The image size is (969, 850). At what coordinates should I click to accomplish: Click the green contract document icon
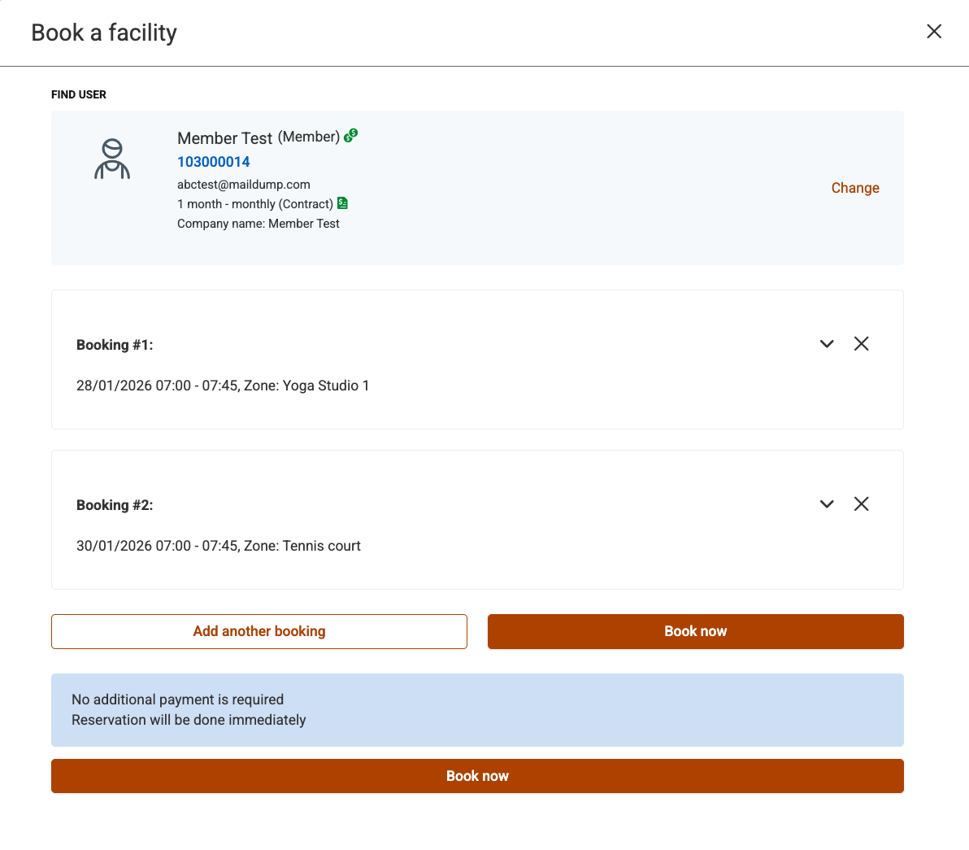tap(342, 203)
